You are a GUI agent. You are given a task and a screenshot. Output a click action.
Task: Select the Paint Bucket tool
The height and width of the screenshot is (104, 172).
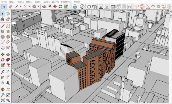tap(3, 19)
